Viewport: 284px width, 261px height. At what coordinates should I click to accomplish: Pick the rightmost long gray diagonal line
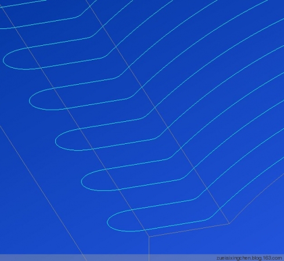pos(157,111)
